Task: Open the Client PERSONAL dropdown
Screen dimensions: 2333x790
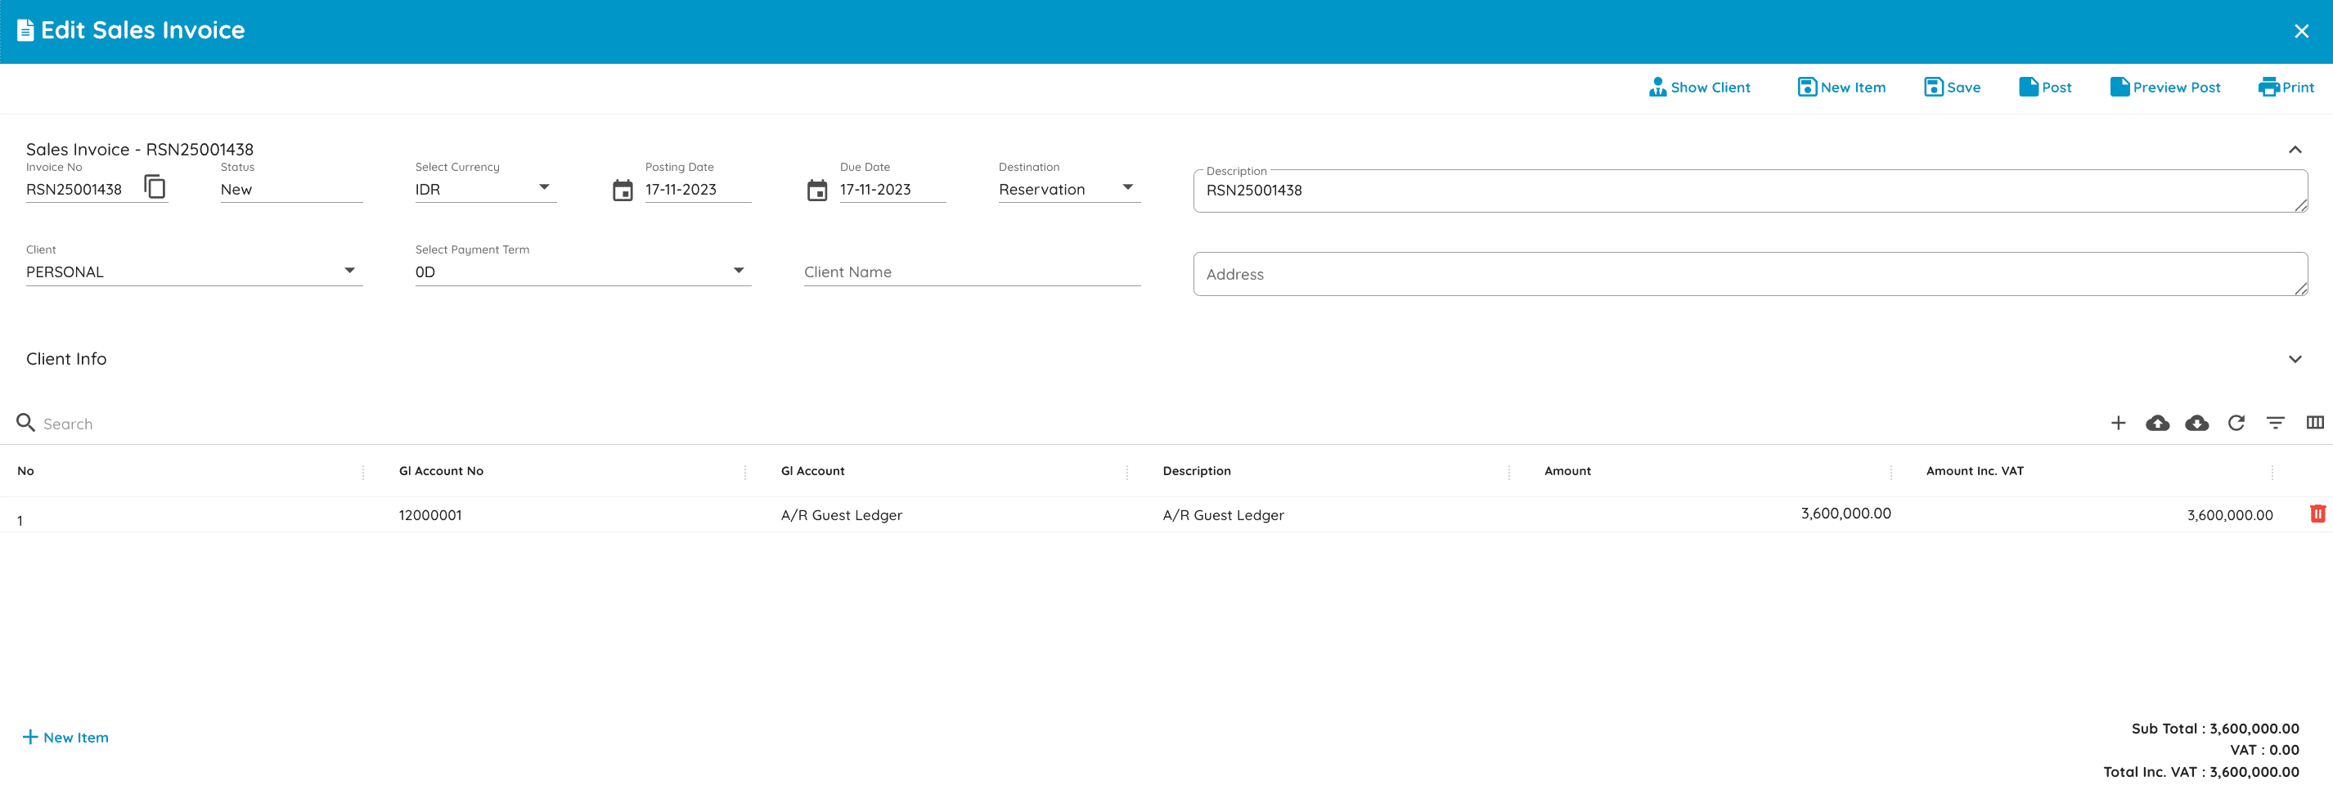Action: 194,272
